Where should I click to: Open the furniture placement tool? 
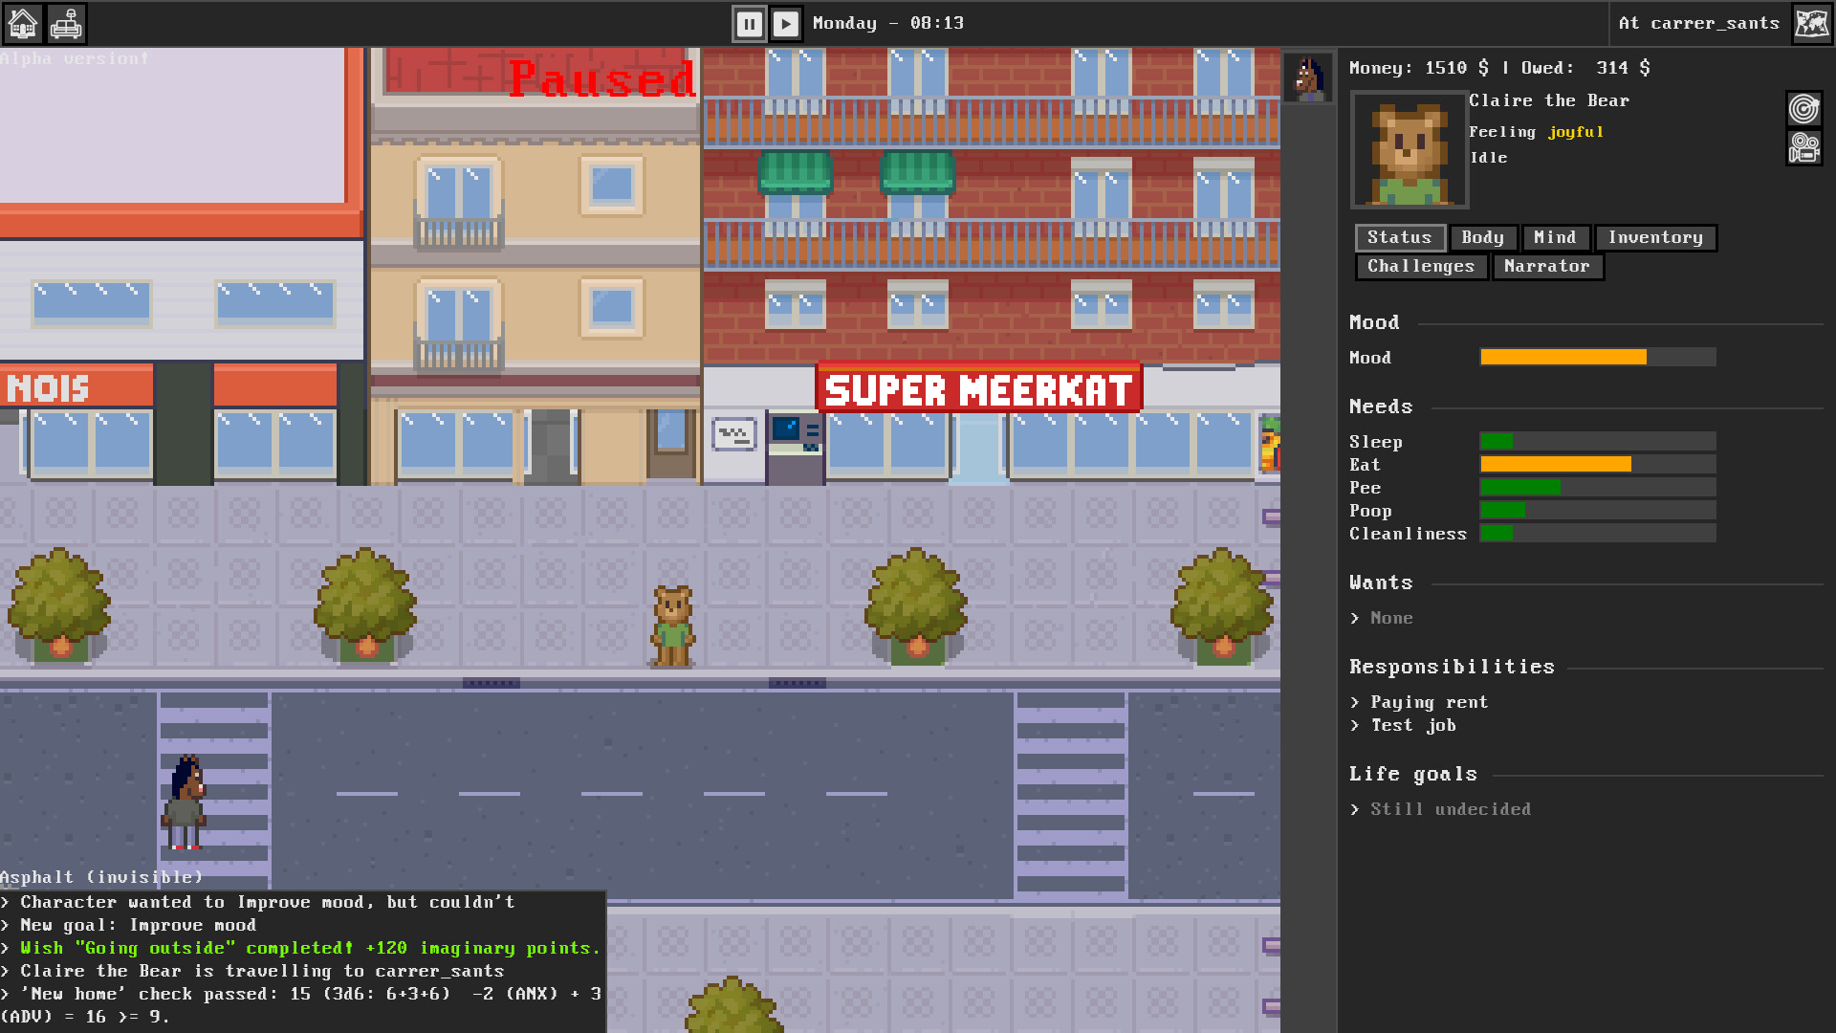point(65,23)
